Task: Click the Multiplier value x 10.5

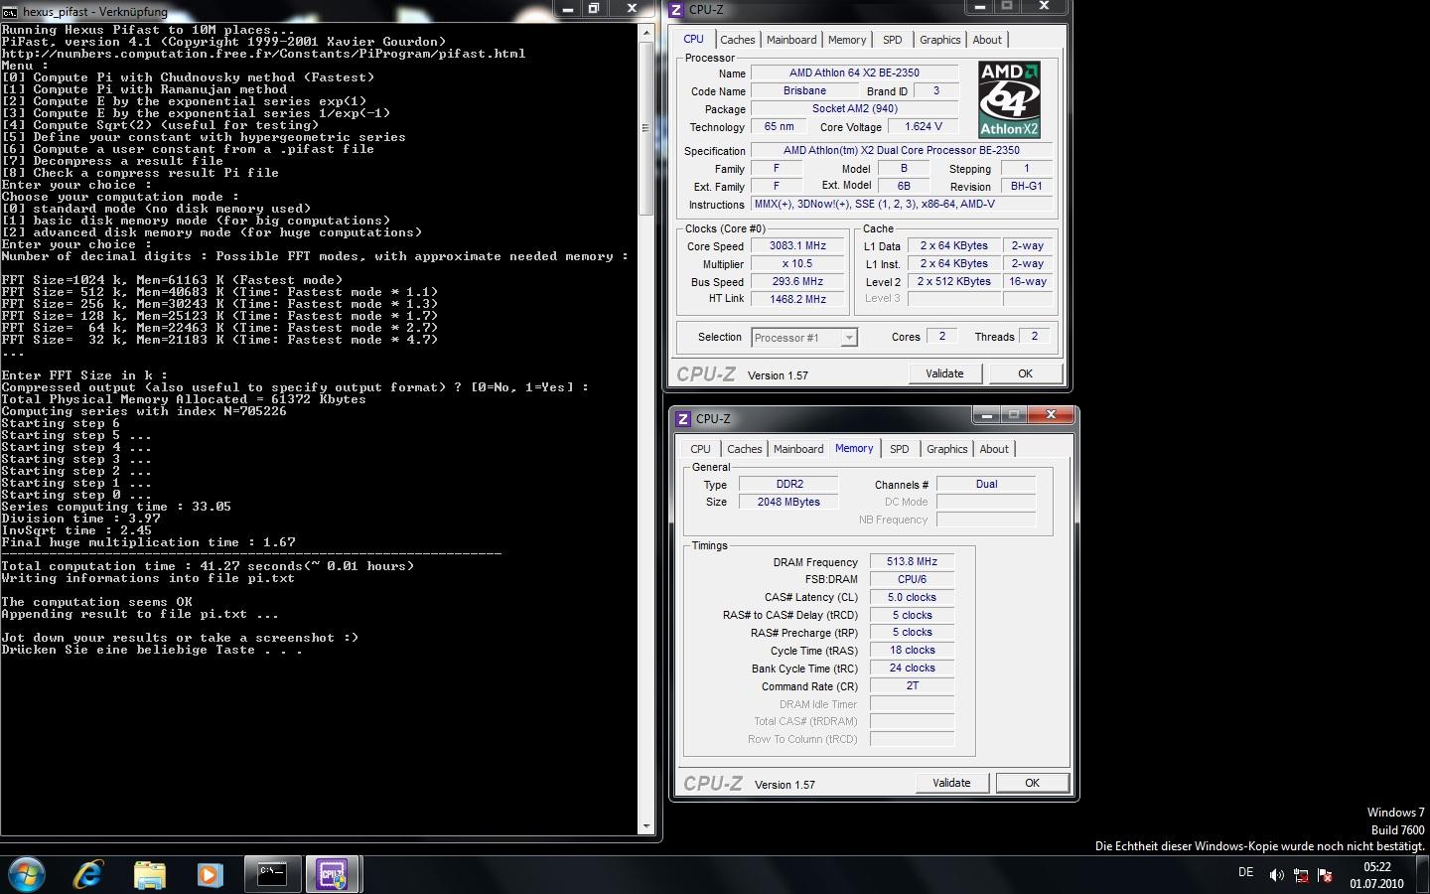Action: pyautogui.click(x=797, y=263)
